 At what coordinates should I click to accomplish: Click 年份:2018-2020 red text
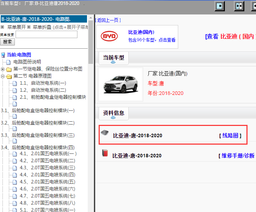point(165,93)
